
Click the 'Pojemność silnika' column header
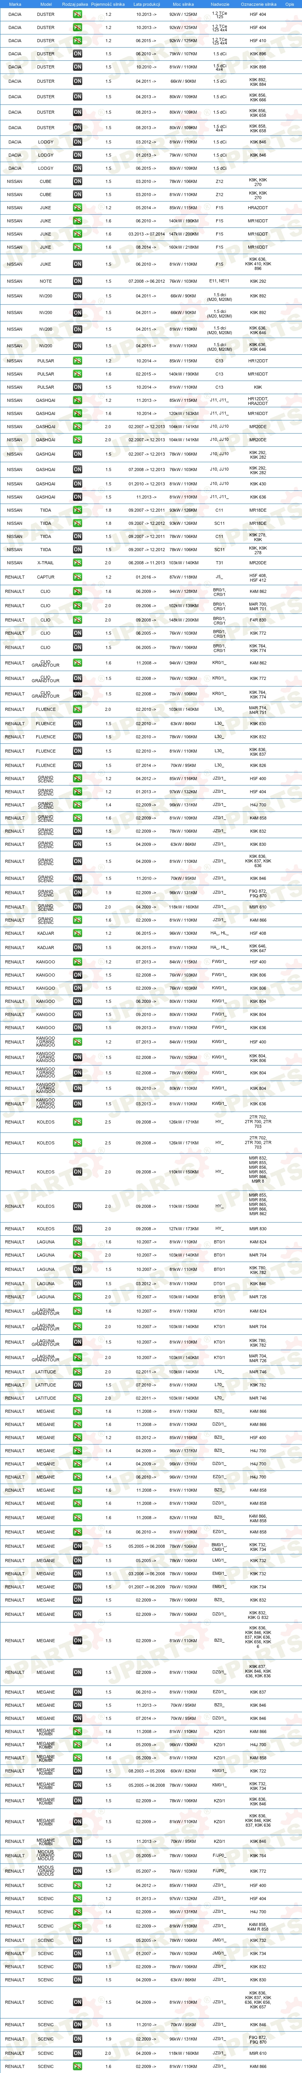tap(109, 4)
